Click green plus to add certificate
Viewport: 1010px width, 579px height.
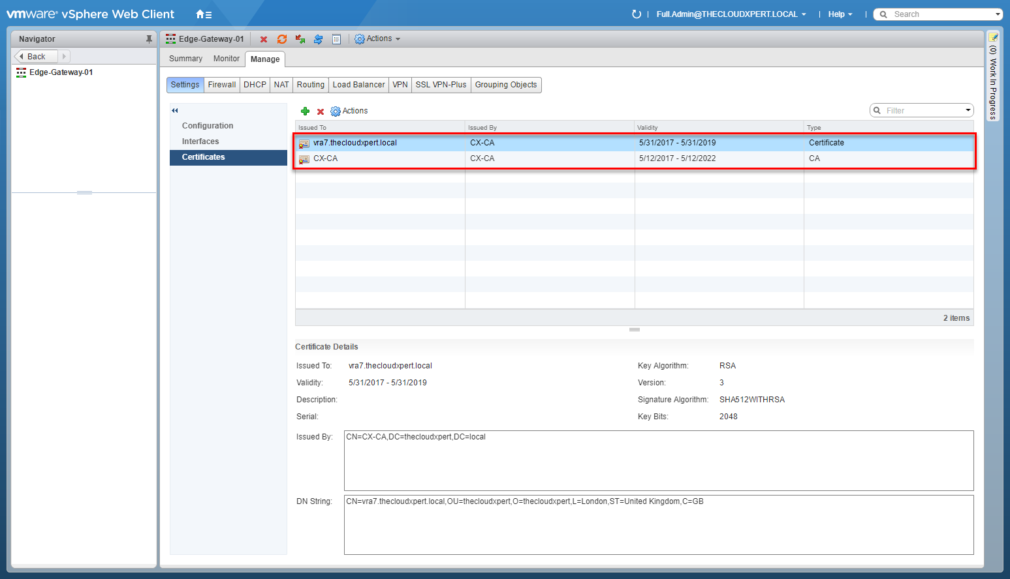[305, 111]
